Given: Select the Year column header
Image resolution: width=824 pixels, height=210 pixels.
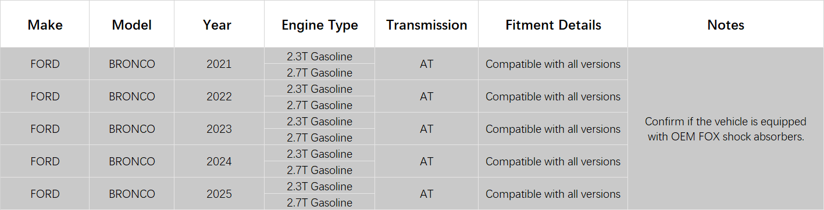Looking at the screenshot, I should [219, 24].
